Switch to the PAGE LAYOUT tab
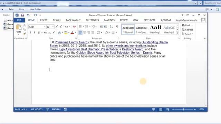This screenshot has width=221, height=124. (73, 20)
